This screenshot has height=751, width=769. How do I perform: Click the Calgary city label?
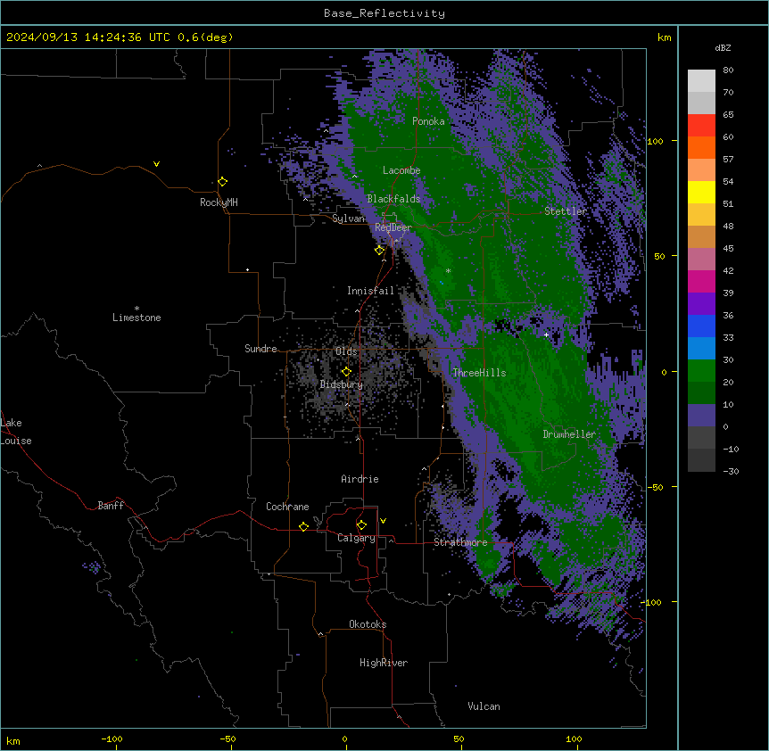coord(356,538)
